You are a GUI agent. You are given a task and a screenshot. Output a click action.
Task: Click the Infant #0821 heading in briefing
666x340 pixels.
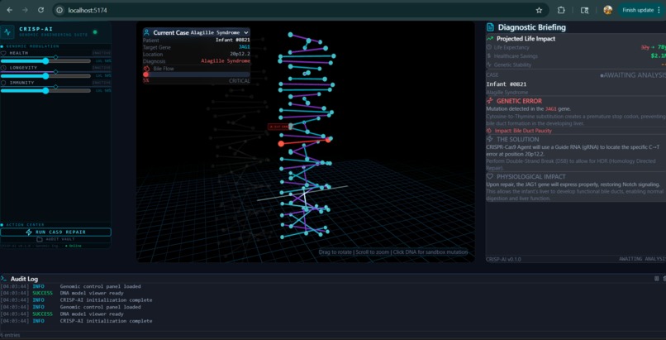(x=507, y=84)
